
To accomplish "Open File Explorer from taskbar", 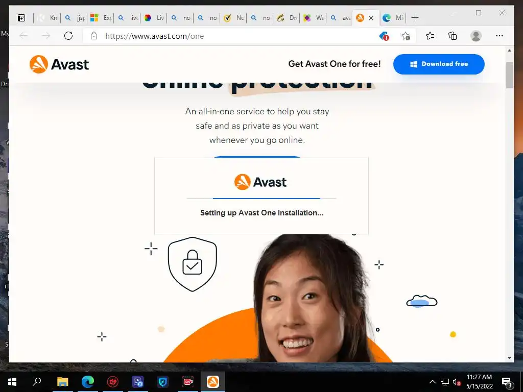I will (63, 382).
